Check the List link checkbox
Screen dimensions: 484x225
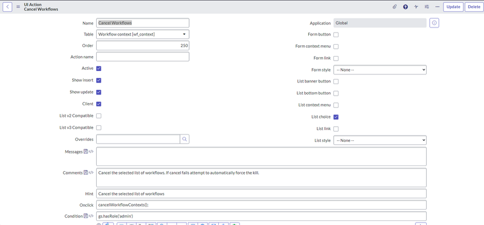[336, 129]
